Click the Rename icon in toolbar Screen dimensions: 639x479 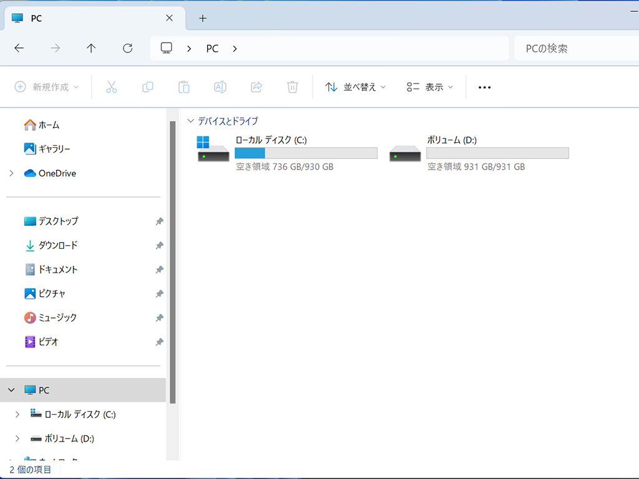coord(220,87)
